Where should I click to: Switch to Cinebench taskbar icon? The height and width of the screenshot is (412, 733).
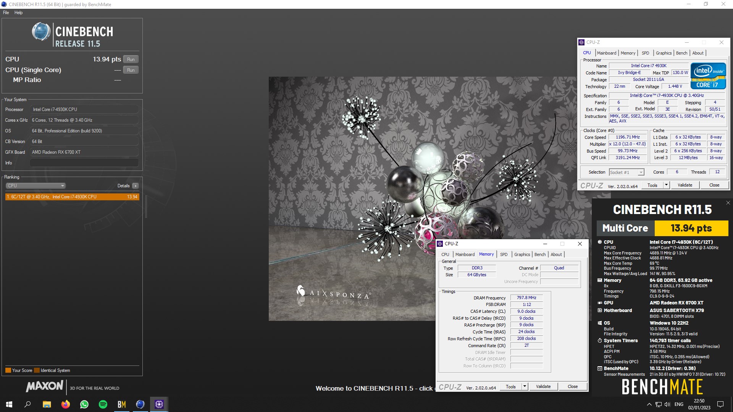pos(140,404)
